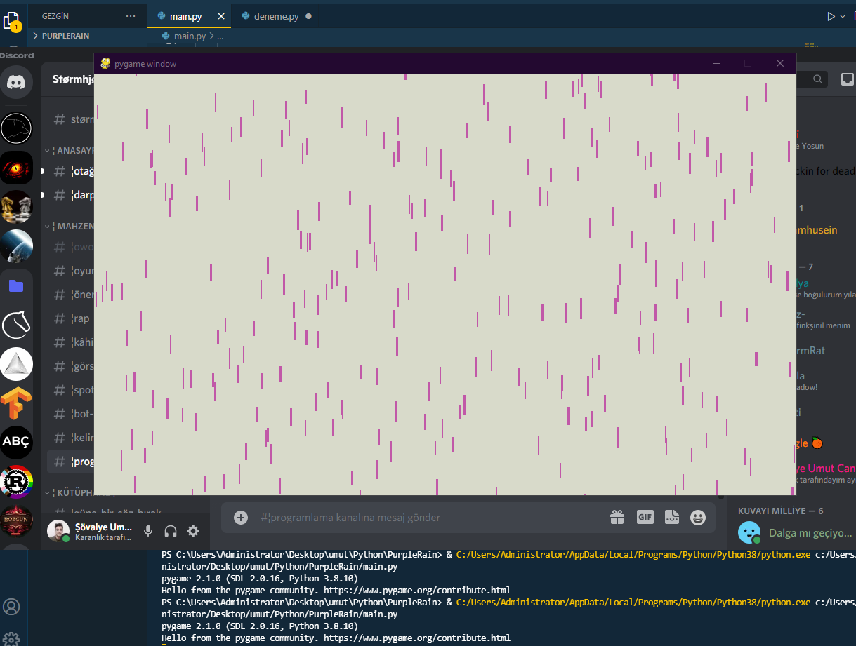This screenshot has width=856, height=646.
Task: Open the ABÇ server icon
Action: coord(16,443)
